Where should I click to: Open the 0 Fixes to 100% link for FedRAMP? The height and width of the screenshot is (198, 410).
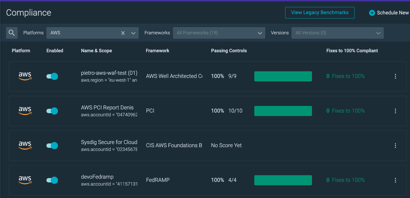tap(345, 180)
